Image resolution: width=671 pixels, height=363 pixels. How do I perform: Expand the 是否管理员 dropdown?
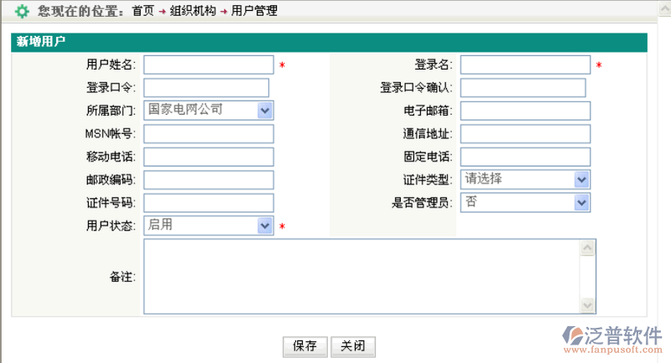click(581, 202)
